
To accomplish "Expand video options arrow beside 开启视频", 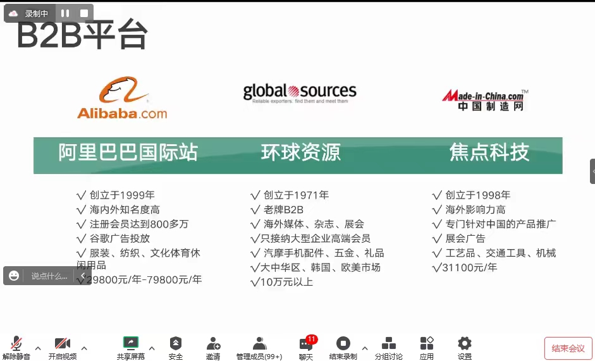I will click(x=84, y=348).
